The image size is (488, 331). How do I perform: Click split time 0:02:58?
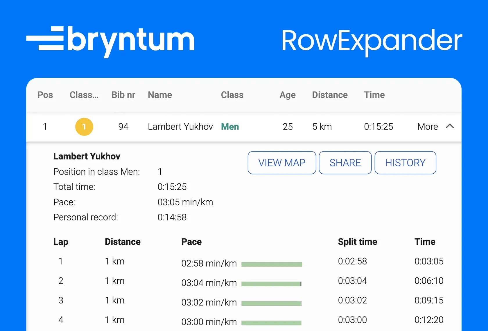352,261
